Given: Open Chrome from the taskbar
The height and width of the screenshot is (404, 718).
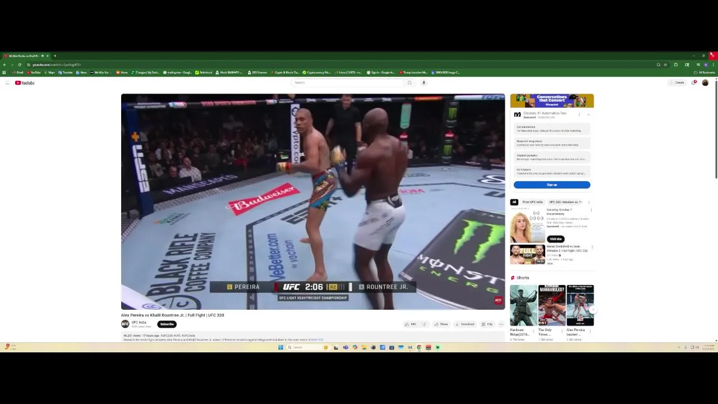Looking at the screenshot, I should pyautogui.click(x=419, y=347).
